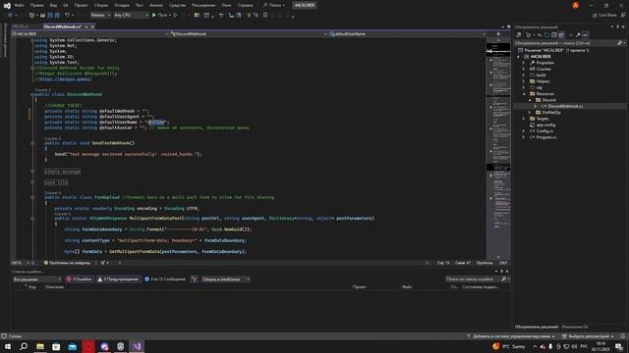Select the Обозреватель решений bottom tab
Screen dimensions: 629x353
tap(537, 327)
